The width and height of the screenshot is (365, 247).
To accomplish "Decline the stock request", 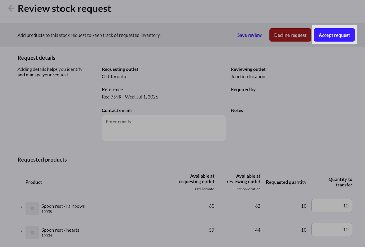I will [290, 35].
